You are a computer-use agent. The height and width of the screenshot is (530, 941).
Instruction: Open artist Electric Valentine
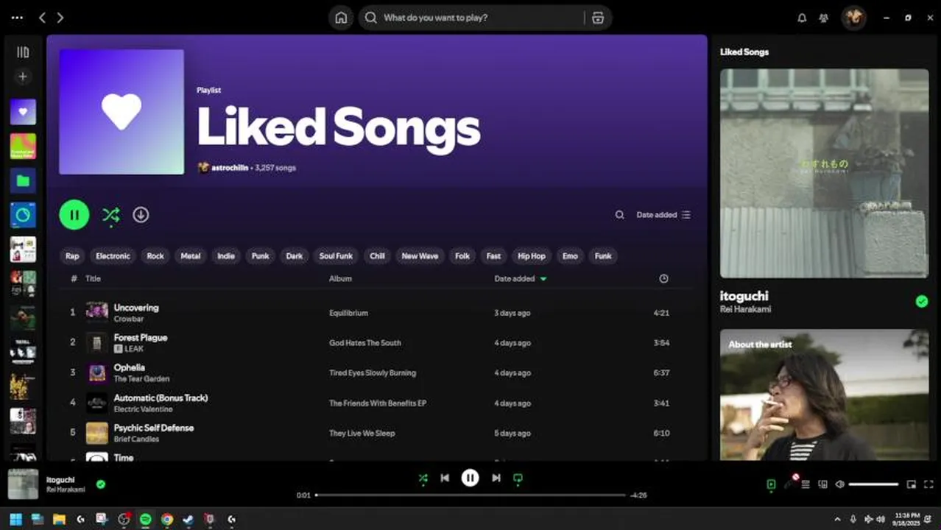point(144,409)
